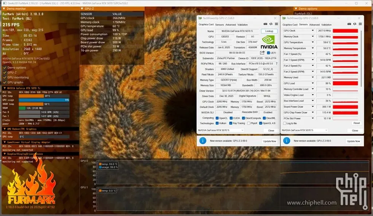Click the NVIDIA logo in GPU-Z

(269, 42)
